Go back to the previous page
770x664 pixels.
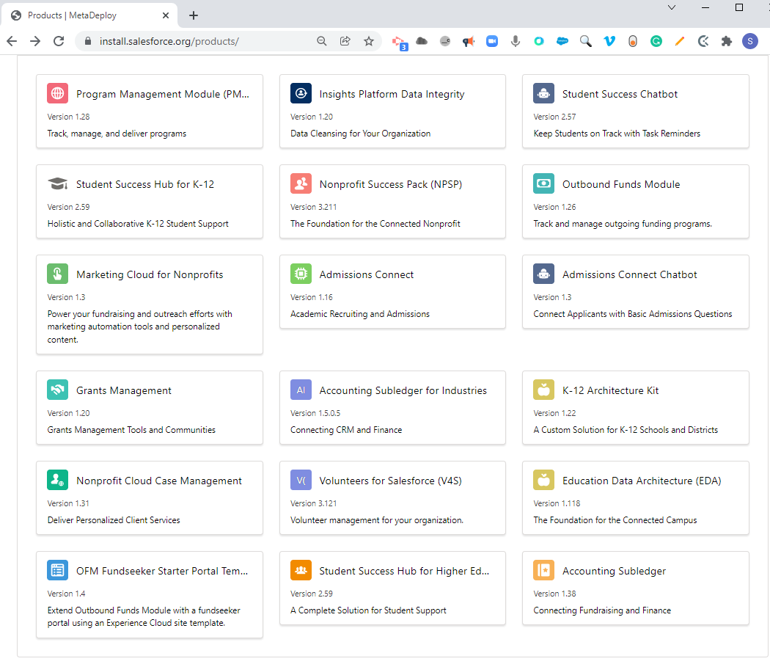[x=12, y=41]
